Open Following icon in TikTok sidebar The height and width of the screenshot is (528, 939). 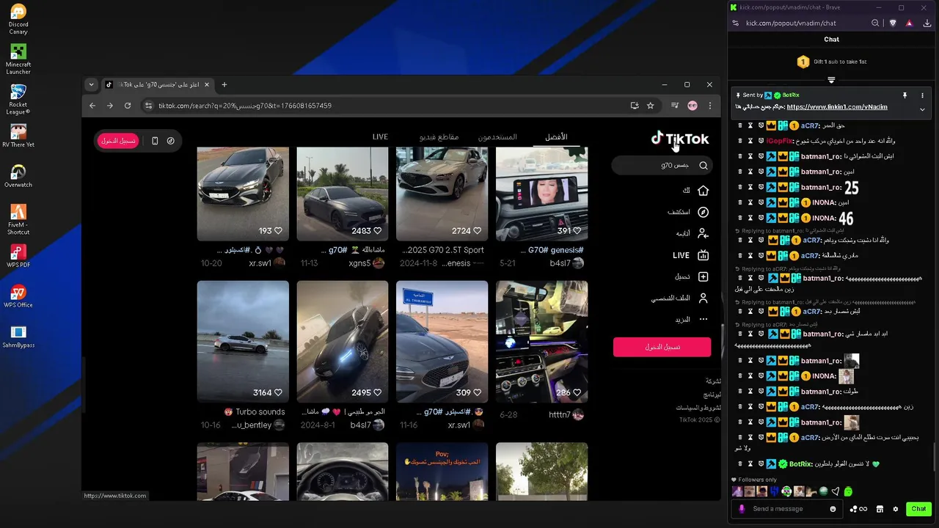[x=703, y=233]
